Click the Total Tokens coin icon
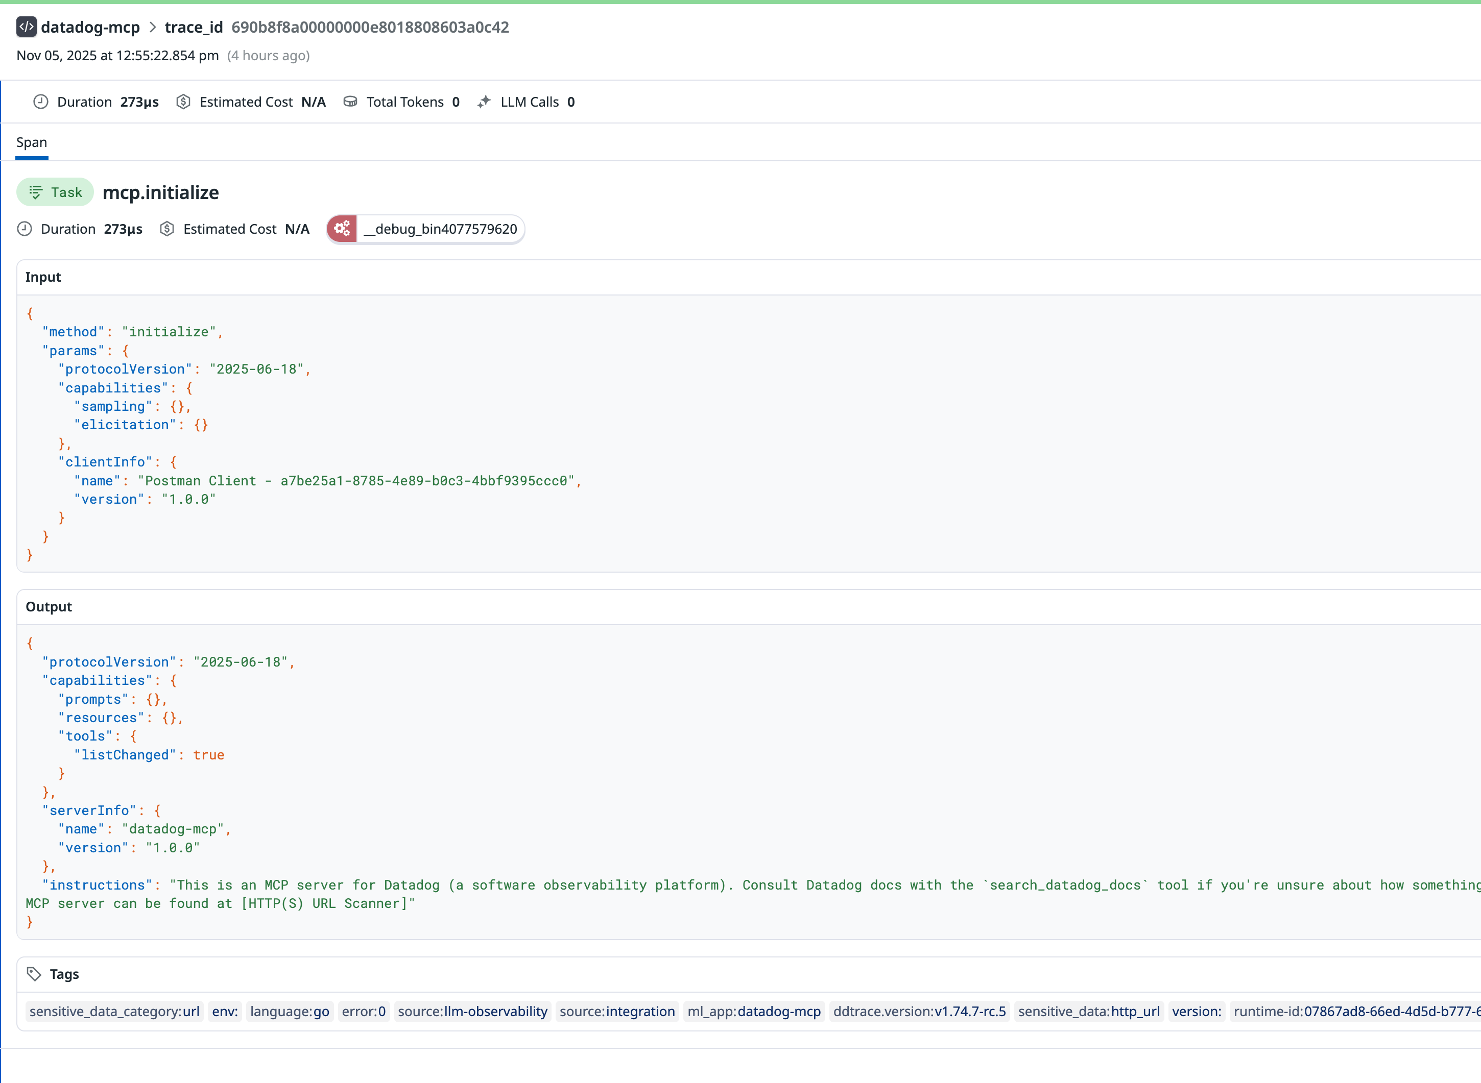1481x1083 pixels. coord(350,102)
